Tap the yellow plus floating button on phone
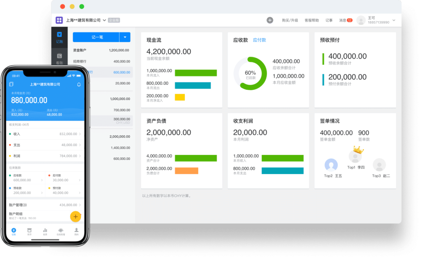The height and width of the screenshot is (262, 422). point(75,216)
